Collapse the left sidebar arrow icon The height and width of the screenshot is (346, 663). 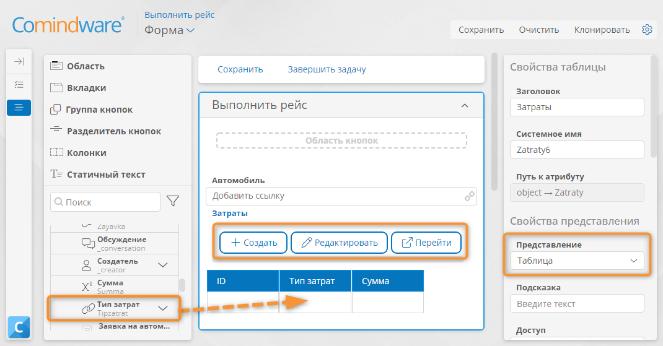19,62
